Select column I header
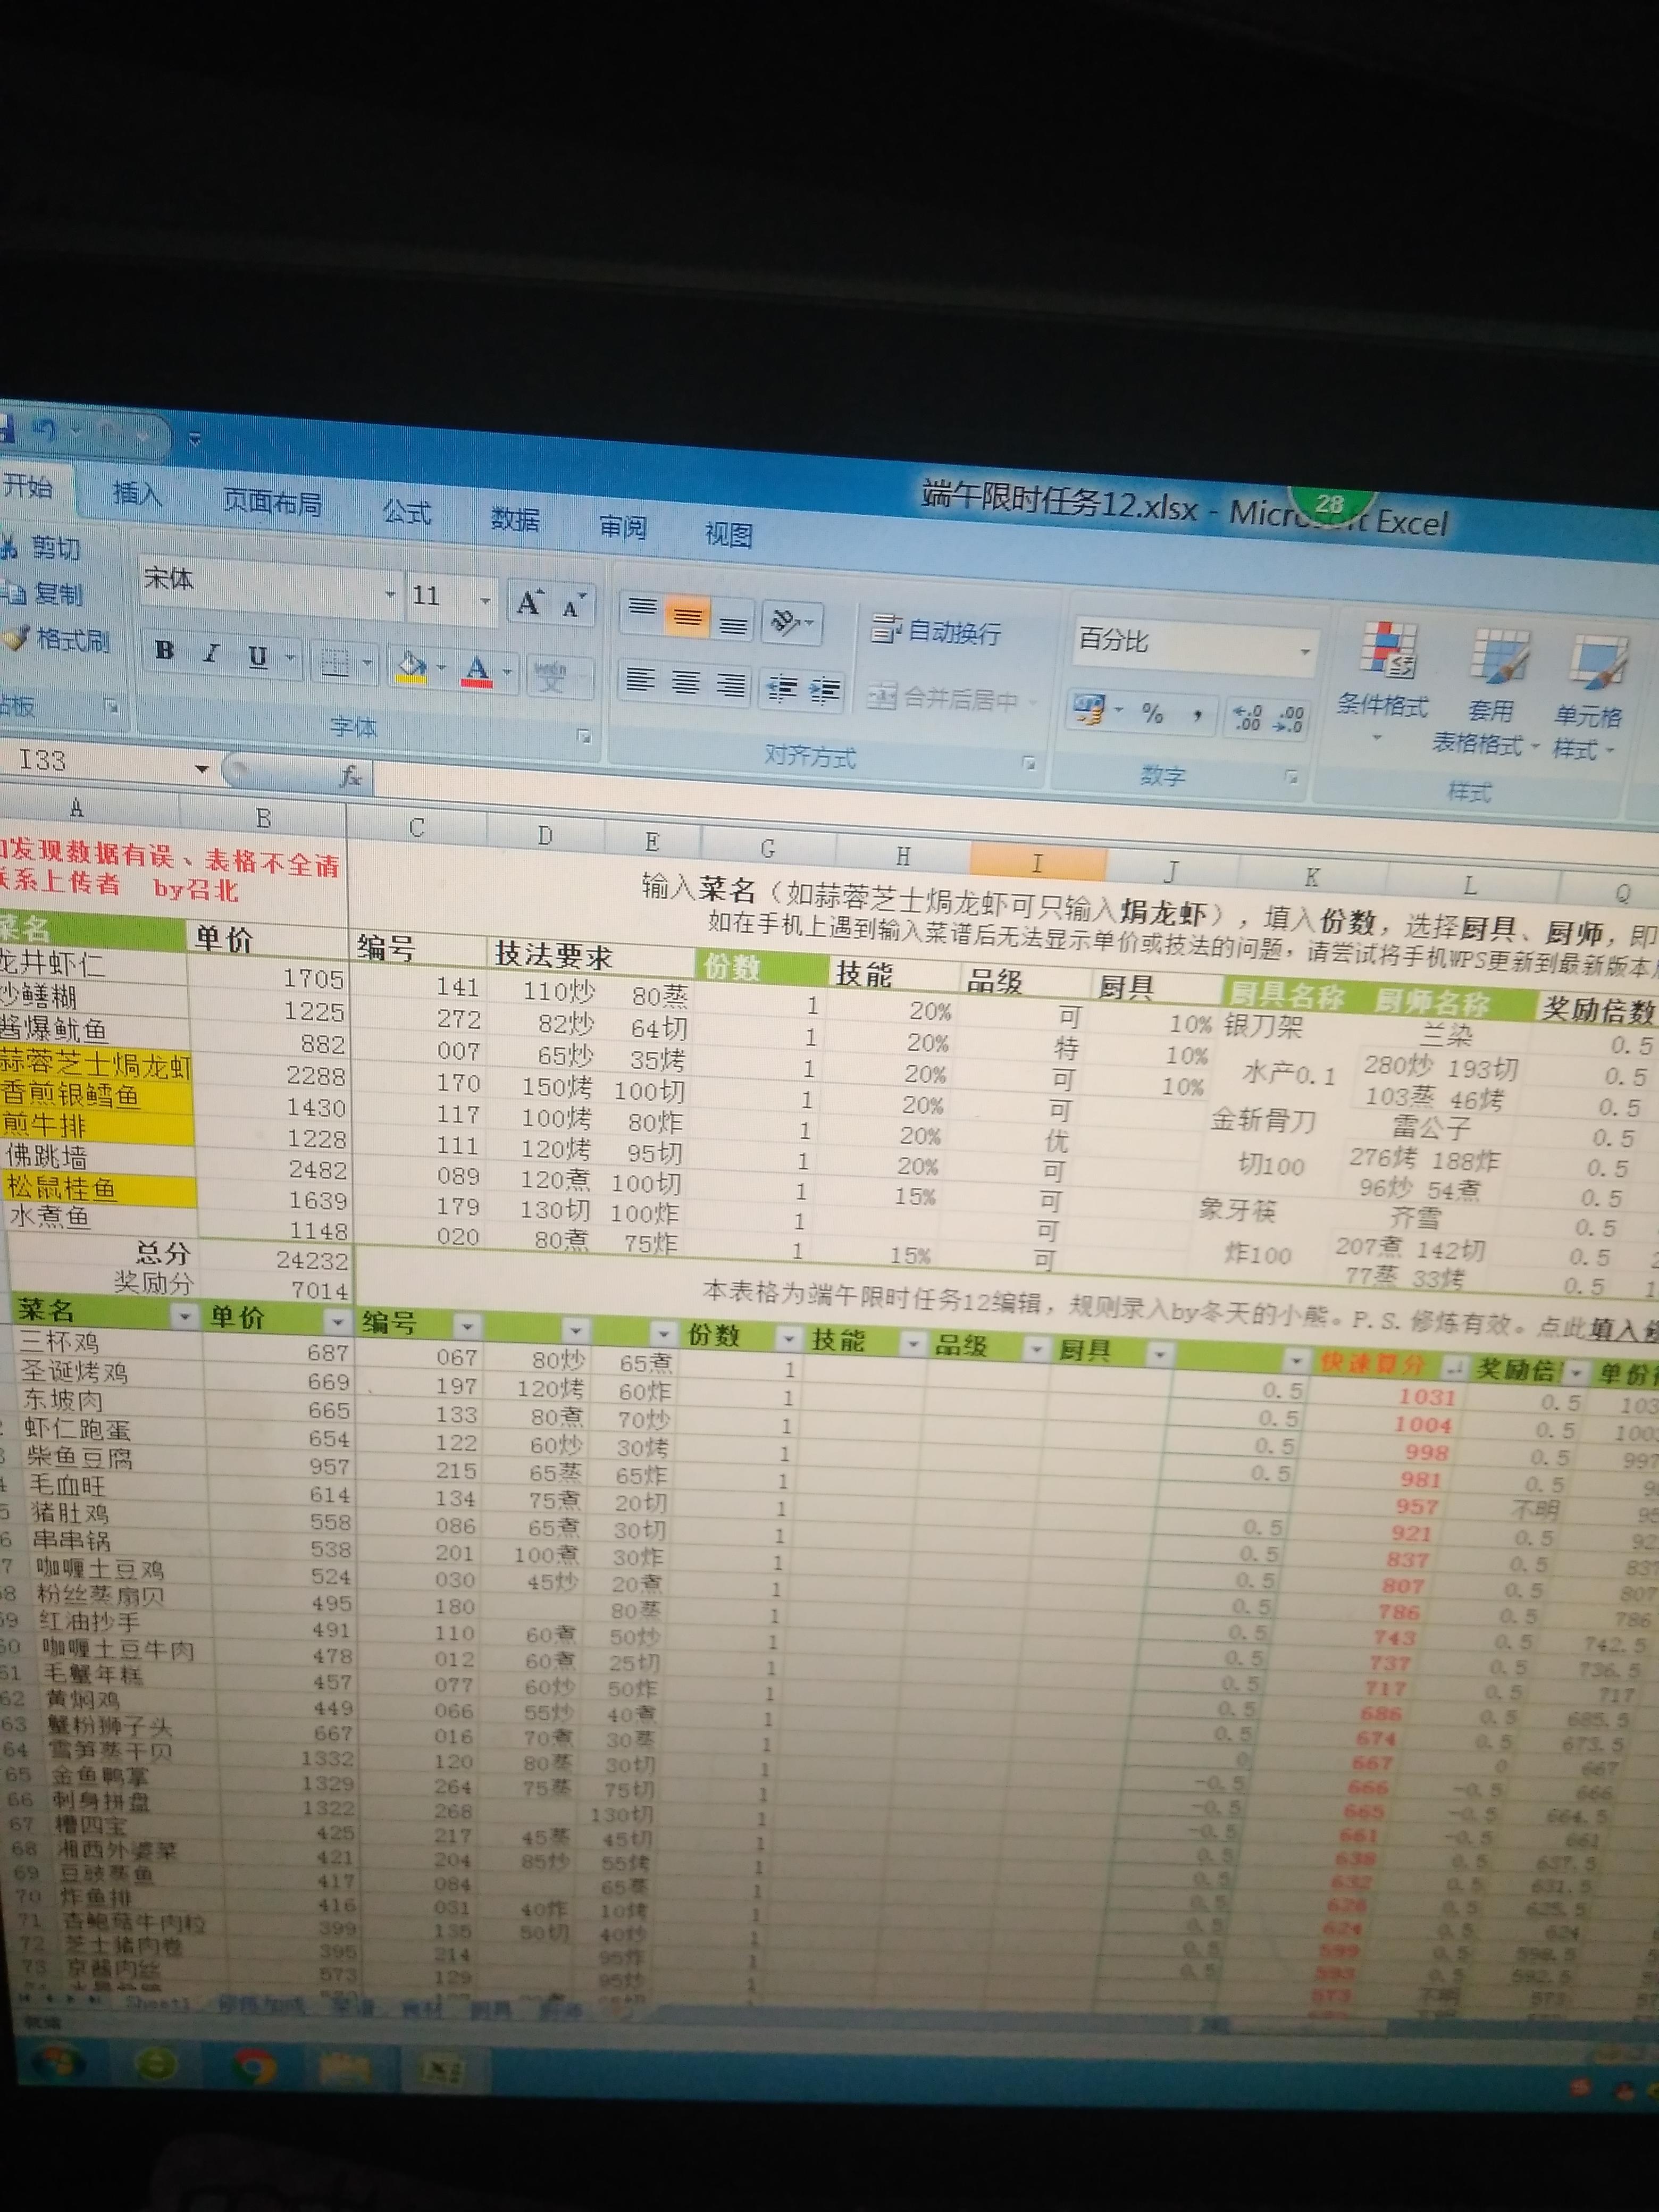Image resolution: width=1659 pixels, height=2212 pixels. pyautogui.click(x=1037, y=863)
